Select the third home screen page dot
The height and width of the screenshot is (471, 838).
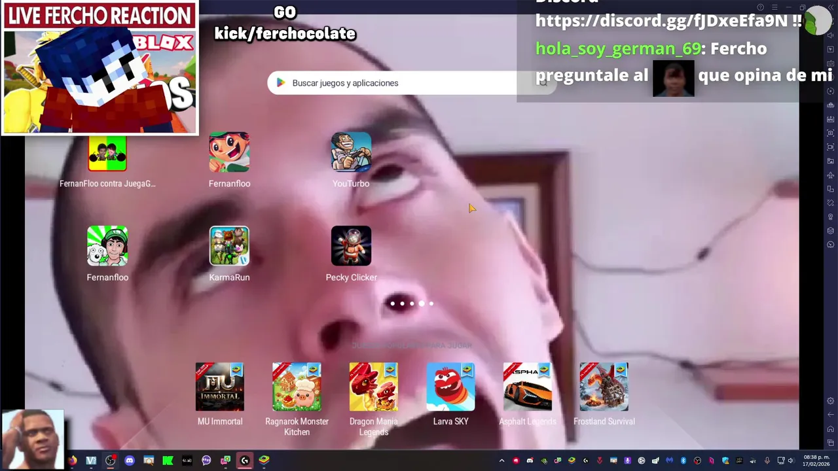click(412, 304)
